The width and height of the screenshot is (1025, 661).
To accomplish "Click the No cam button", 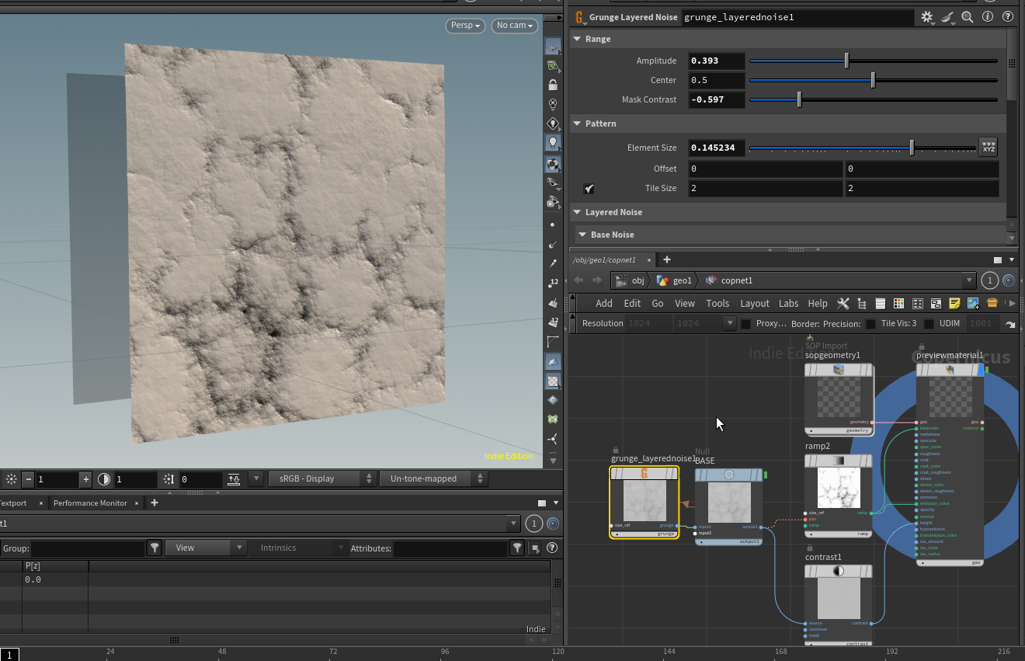I will (x=515, y=26).
